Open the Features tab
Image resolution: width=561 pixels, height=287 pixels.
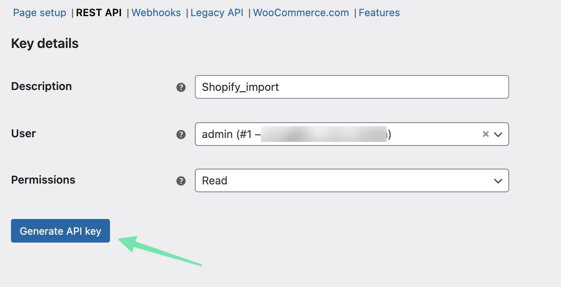(379, 13)
